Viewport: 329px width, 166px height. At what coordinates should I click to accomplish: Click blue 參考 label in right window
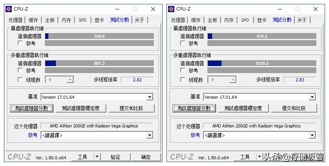tap(195, 135)
